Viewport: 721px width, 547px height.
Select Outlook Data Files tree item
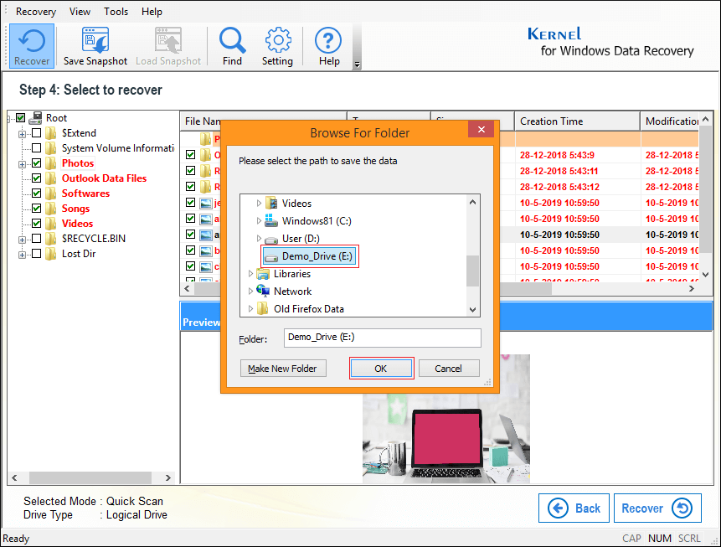105,178
